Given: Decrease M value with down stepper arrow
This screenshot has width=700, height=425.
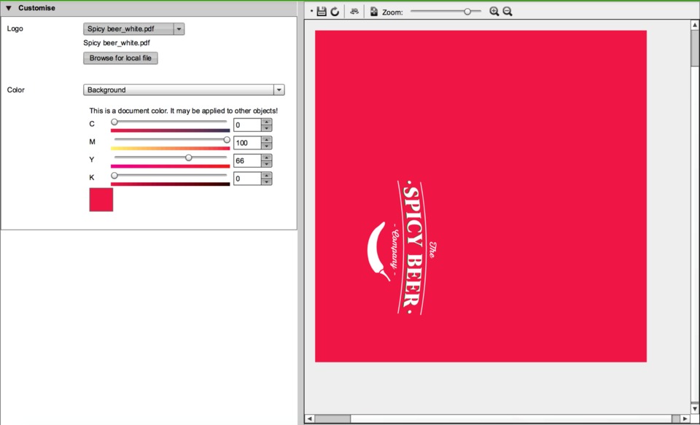Looking at the screenshot, I should coord(267,146).
